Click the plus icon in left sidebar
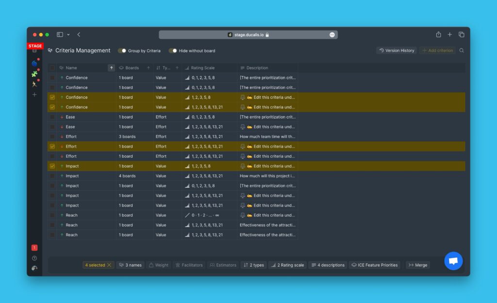The height and width of the screenshot is (303, 497). (x=34, y=95)
